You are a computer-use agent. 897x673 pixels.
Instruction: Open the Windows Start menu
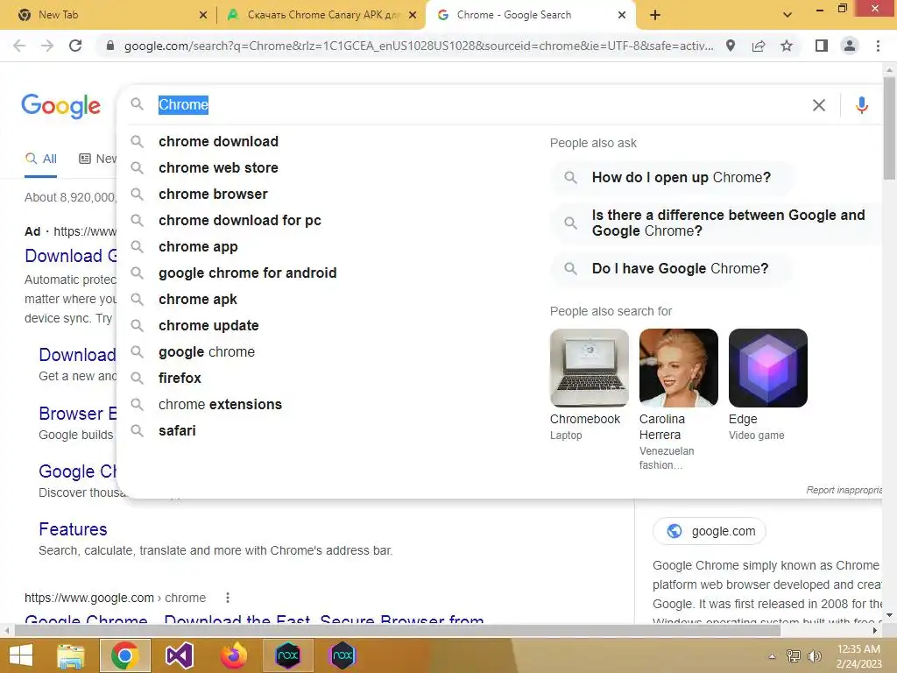click(21, 655)
